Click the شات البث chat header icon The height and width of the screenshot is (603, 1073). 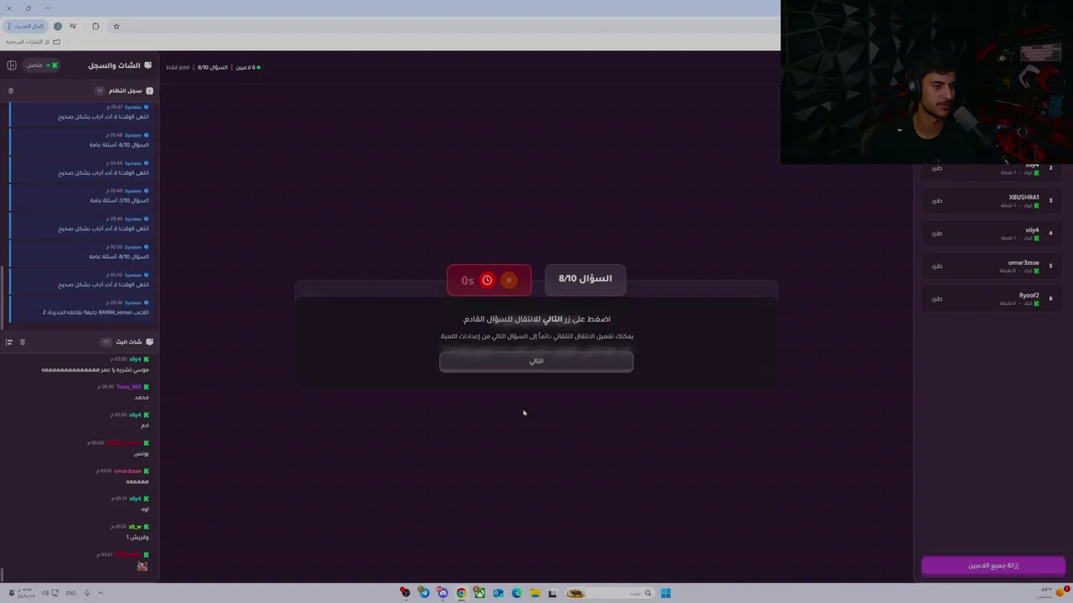(149, 342)
